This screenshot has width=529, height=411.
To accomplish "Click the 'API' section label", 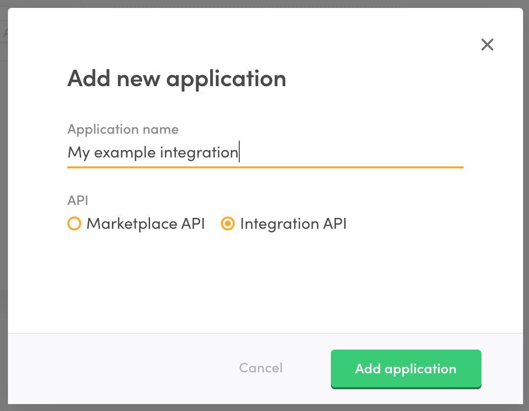I will (x=78, y=200).
